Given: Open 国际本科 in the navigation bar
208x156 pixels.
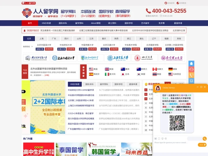Looking at the screenshot, I should pyautogui.click(x=63, y=23).
